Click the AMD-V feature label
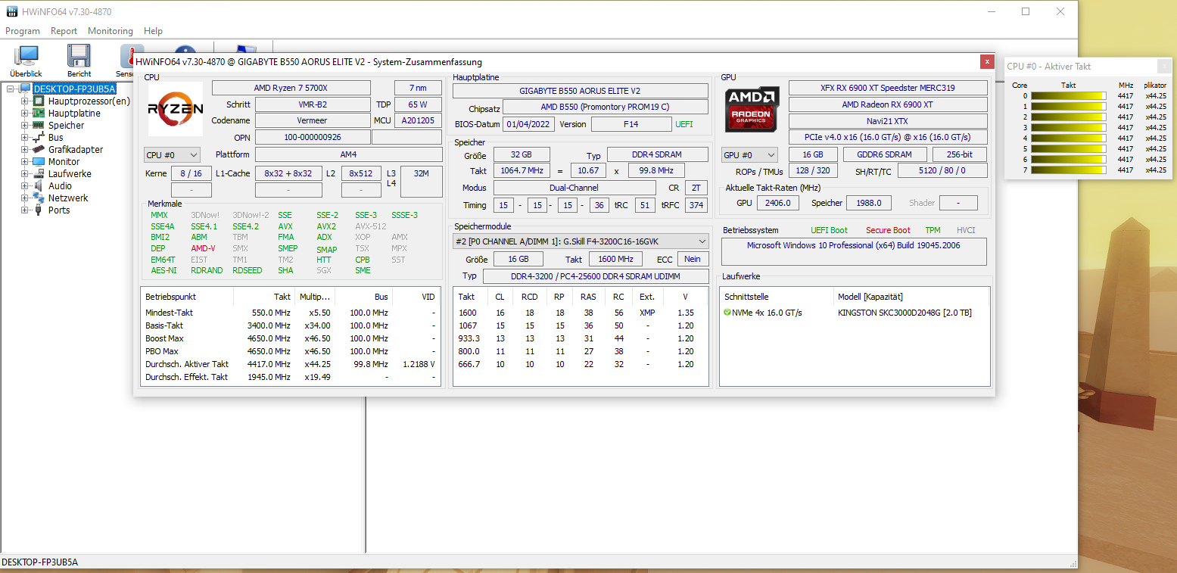 coord(203,248)
